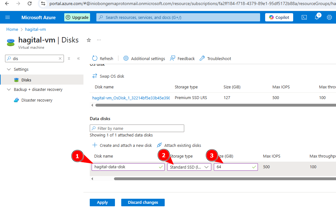Image resolution: width=336 pixels, height=211 pixels.
Task: Reload the page with the browser refresh icon
Action: pyautogui.click(x=30, y=3)
